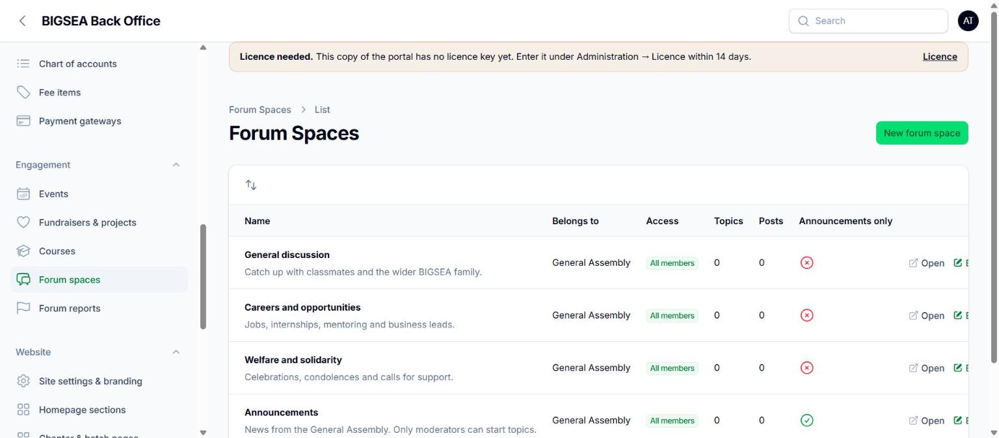Open Fundraisers & projects

coord(99,222)
